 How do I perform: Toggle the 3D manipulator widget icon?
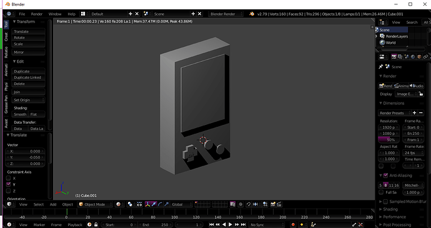[x=147, y=204]
